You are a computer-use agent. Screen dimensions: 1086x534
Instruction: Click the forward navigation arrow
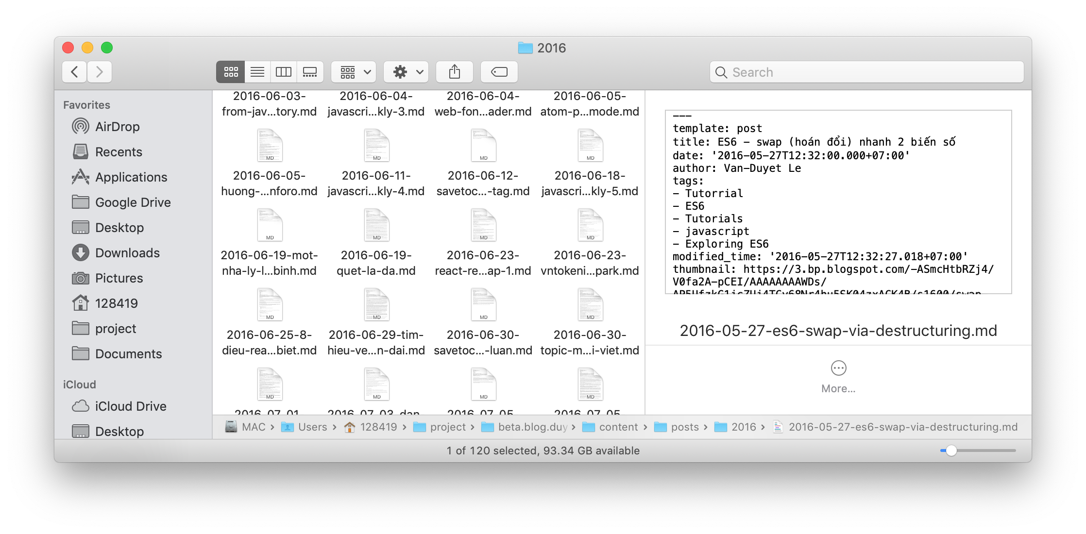(100, 72)
